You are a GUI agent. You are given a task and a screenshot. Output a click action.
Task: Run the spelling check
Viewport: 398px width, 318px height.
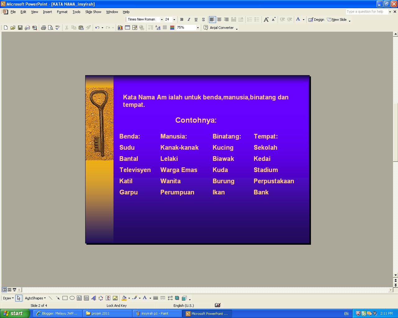pos(58,28)
